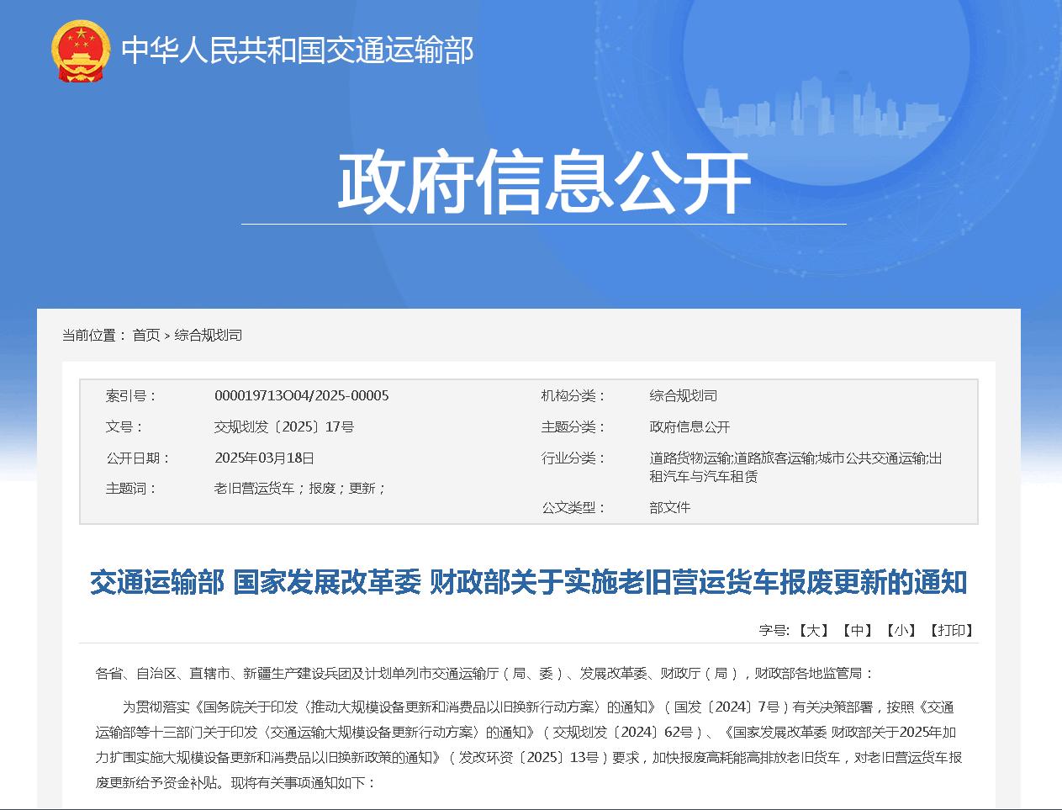Click the keywords 老旧营运货车；报废；更新

[x=299, y=488]
